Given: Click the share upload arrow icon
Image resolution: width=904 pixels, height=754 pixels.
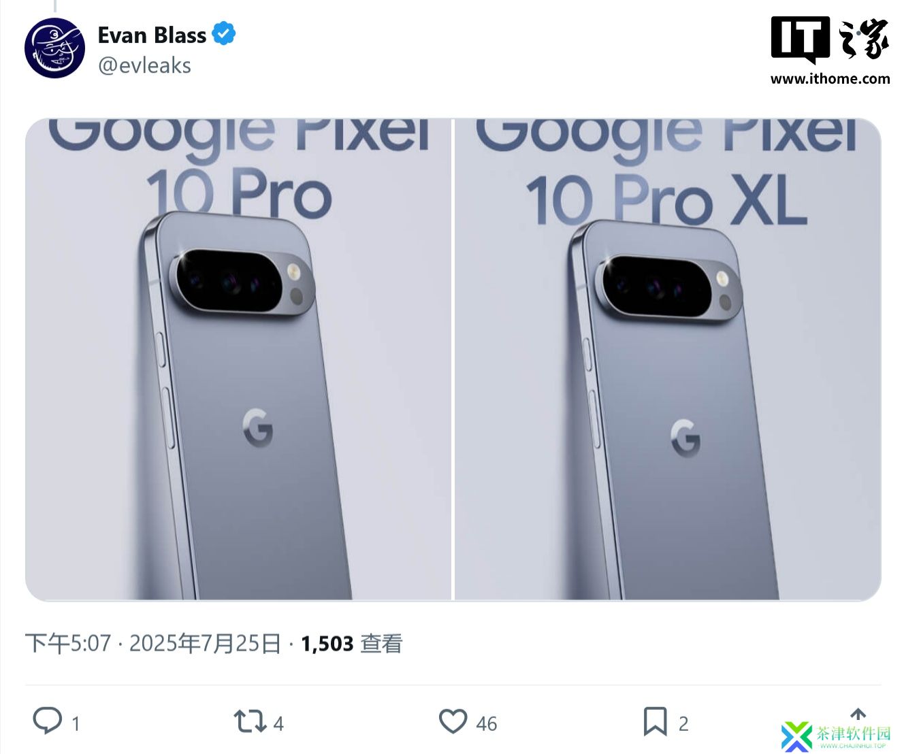Looking at the screenshot, I should 858,714.
